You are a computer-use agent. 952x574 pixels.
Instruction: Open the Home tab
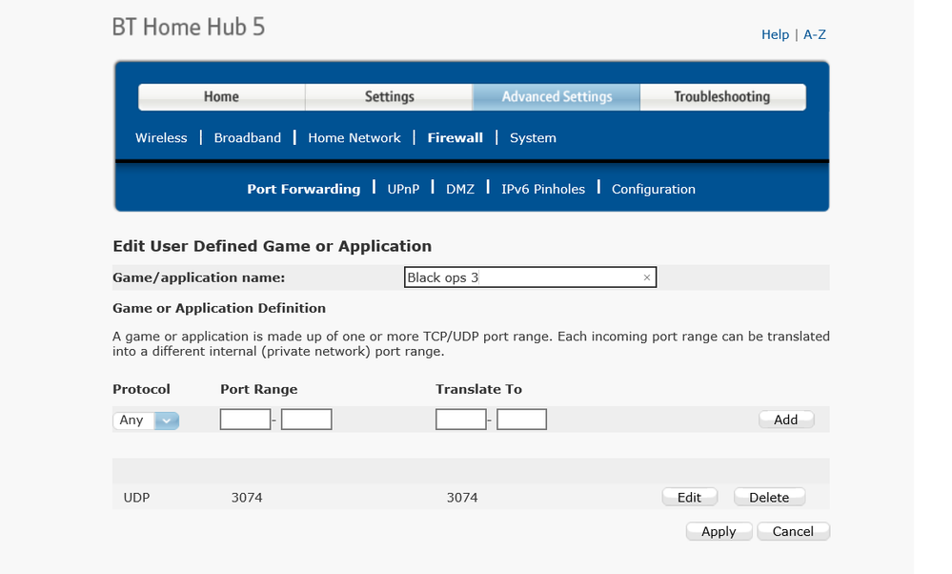pyautogui.click(x=222, y=96)
